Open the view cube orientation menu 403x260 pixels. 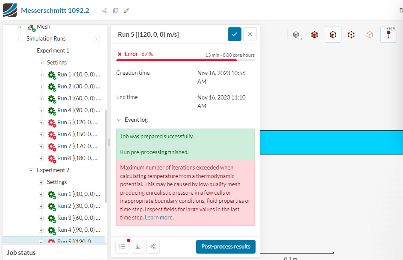[x=296, y=35]
